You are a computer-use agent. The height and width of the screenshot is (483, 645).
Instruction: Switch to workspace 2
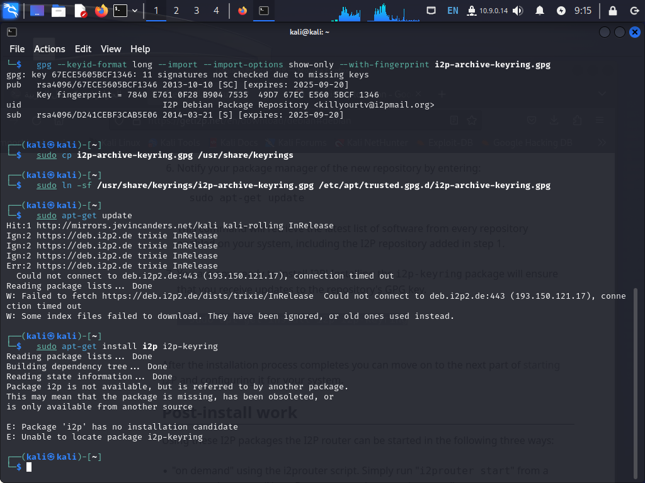[x=176, y=11]
